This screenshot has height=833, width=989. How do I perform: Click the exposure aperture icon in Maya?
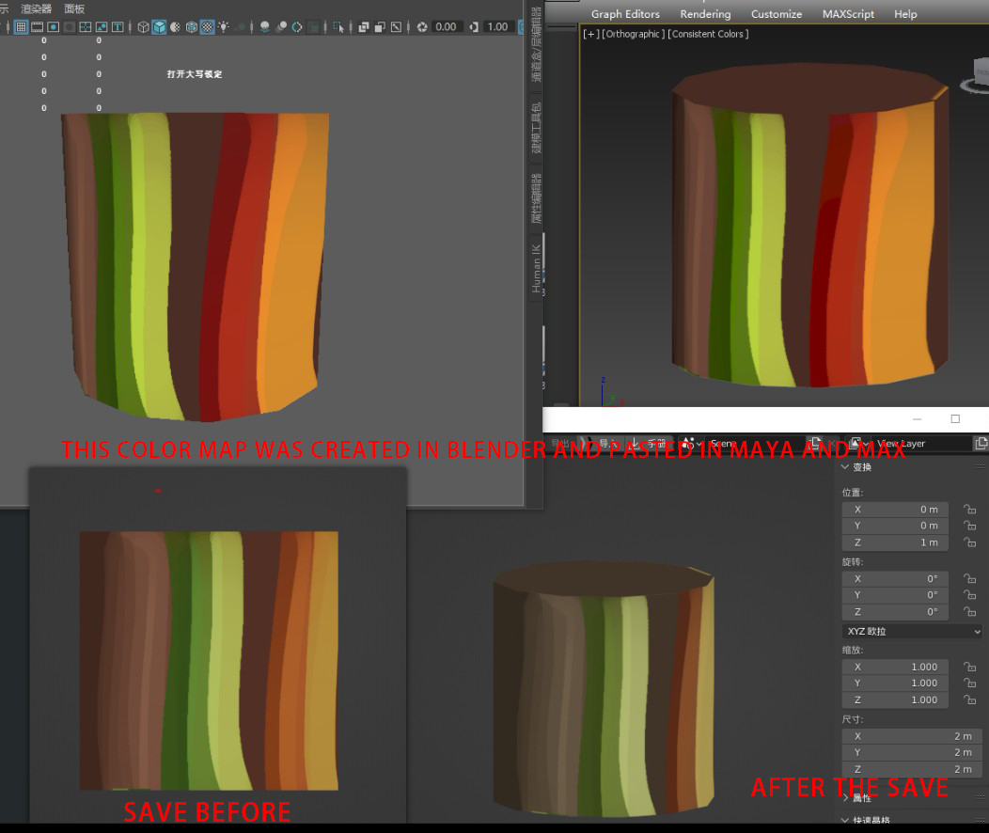tap(422, 27)
